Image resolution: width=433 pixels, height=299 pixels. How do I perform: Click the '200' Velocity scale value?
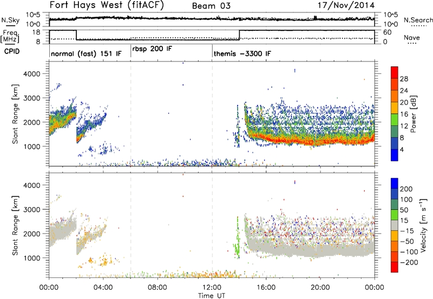(406, 189)
